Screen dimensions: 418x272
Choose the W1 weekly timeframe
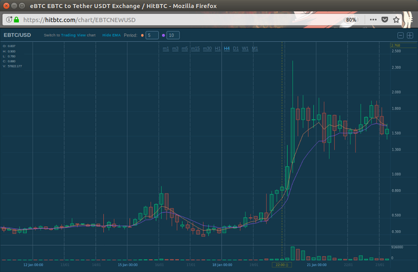[x=246, y=48]
